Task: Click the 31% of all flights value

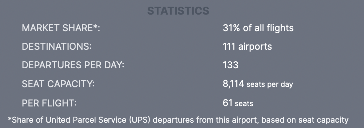Action: pyautogui.click(x=258, y=28)
